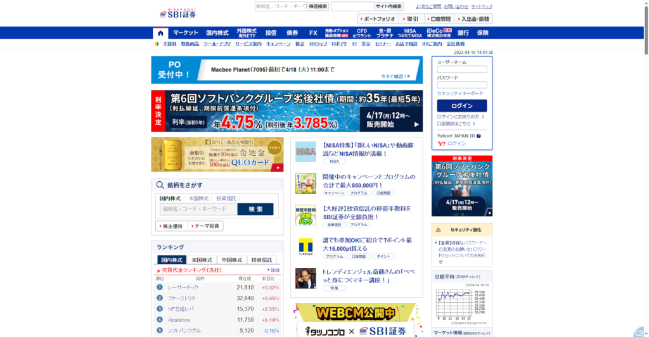The height and width of the screenshot is (337, 649).
Task: Open the よくあるご質問 link
Action: click(428, 6)
